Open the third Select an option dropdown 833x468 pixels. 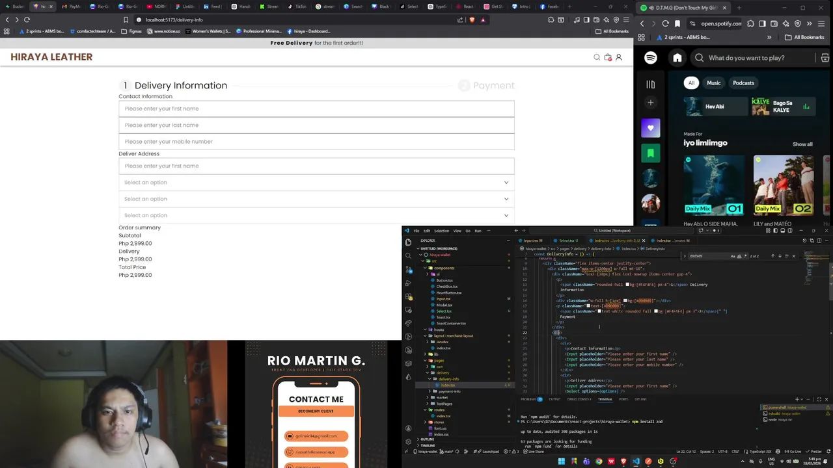(x=316, y=215)
